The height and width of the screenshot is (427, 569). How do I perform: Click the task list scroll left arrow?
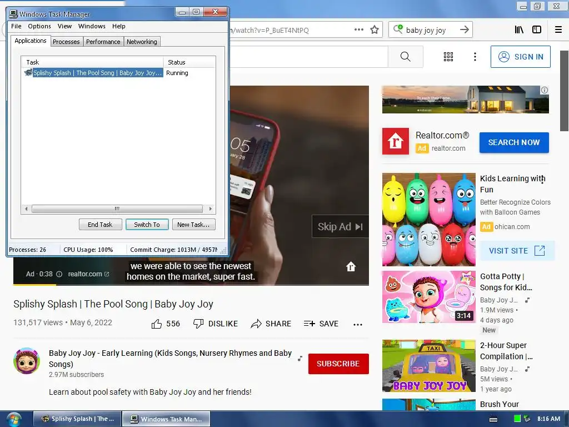coord(26,209)
